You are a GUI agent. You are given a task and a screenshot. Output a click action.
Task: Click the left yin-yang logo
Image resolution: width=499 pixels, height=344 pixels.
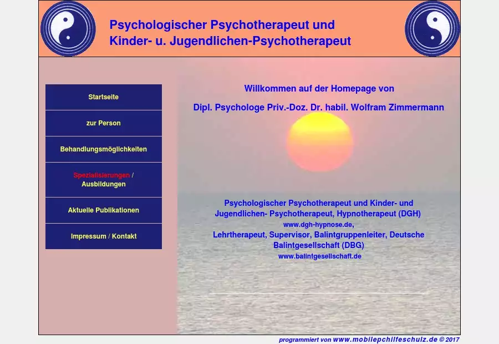[68, 29]
